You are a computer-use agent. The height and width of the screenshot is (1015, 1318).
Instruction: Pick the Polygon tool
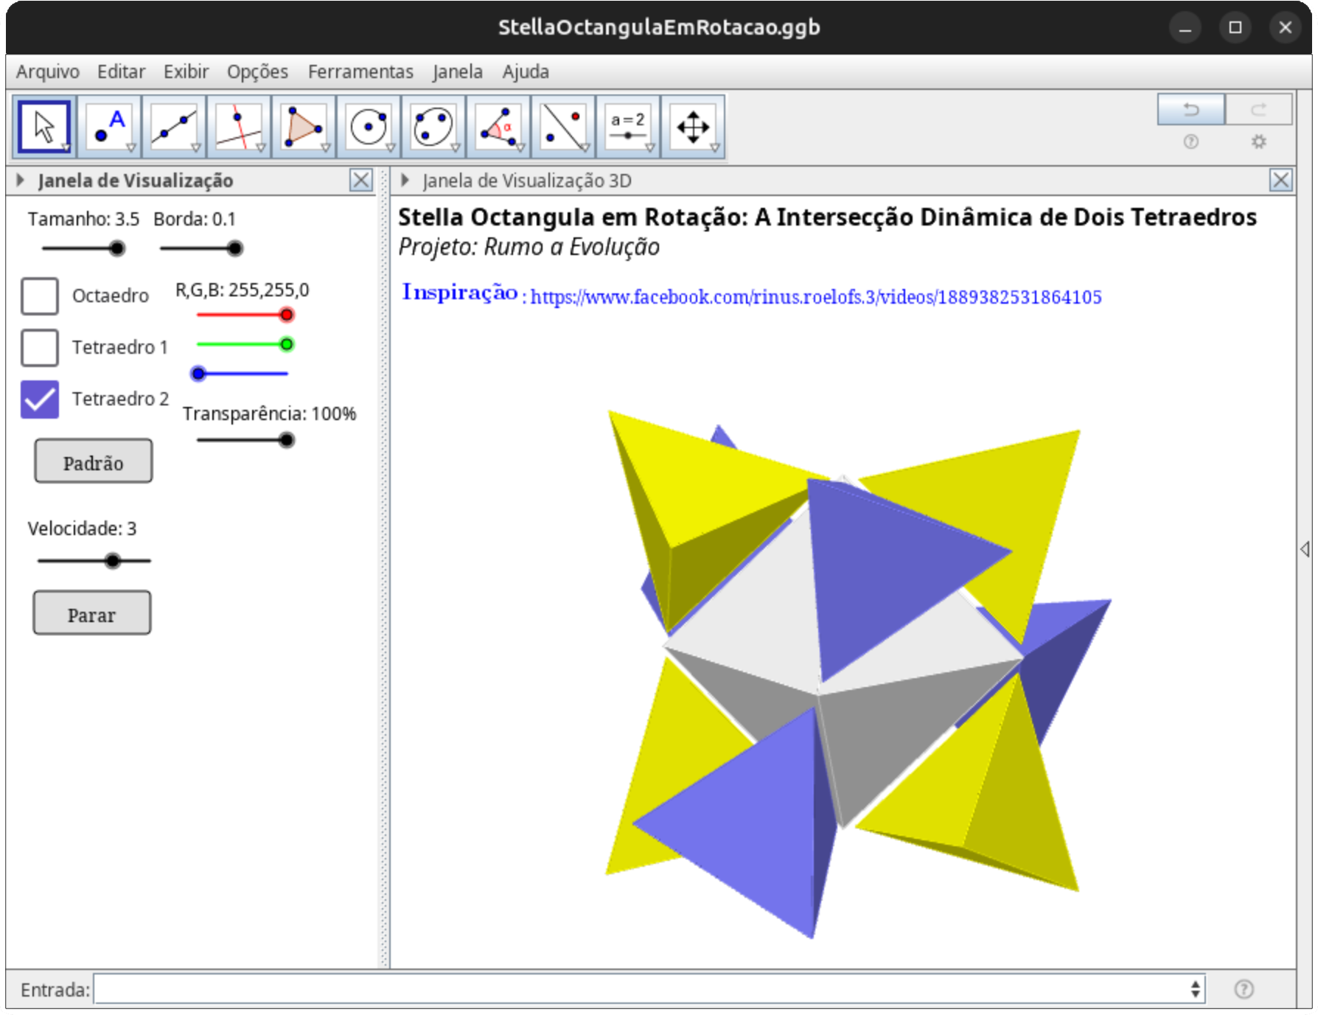pos(304,127)
